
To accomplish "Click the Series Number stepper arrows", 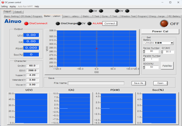I will [144, 52].
